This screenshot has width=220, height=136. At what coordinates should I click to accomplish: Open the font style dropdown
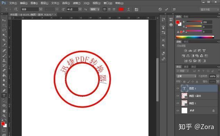pyautogui.click(x=57, y=9)
